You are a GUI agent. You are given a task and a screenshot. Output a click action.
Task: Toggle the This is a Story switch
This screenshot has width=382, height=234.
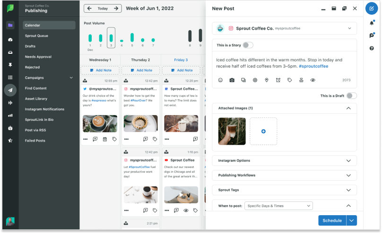click(x=248, y=45)
